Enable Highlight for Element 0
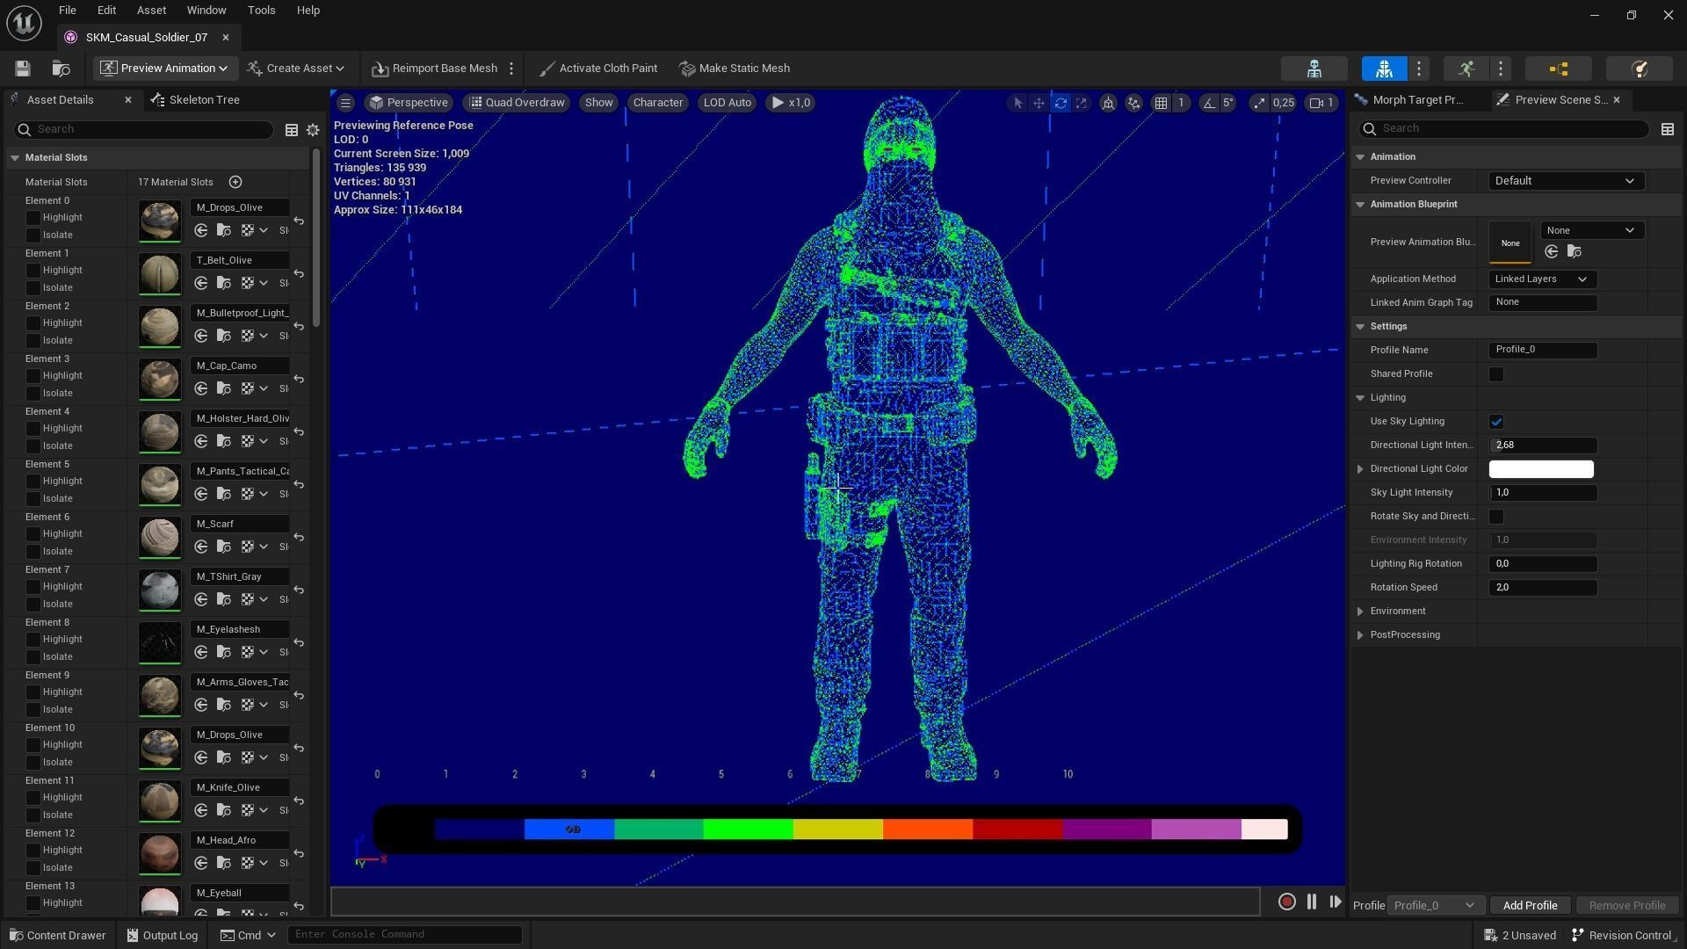Image resolution: width=1687 pixels, height=949 pixels. coord(33,217)
